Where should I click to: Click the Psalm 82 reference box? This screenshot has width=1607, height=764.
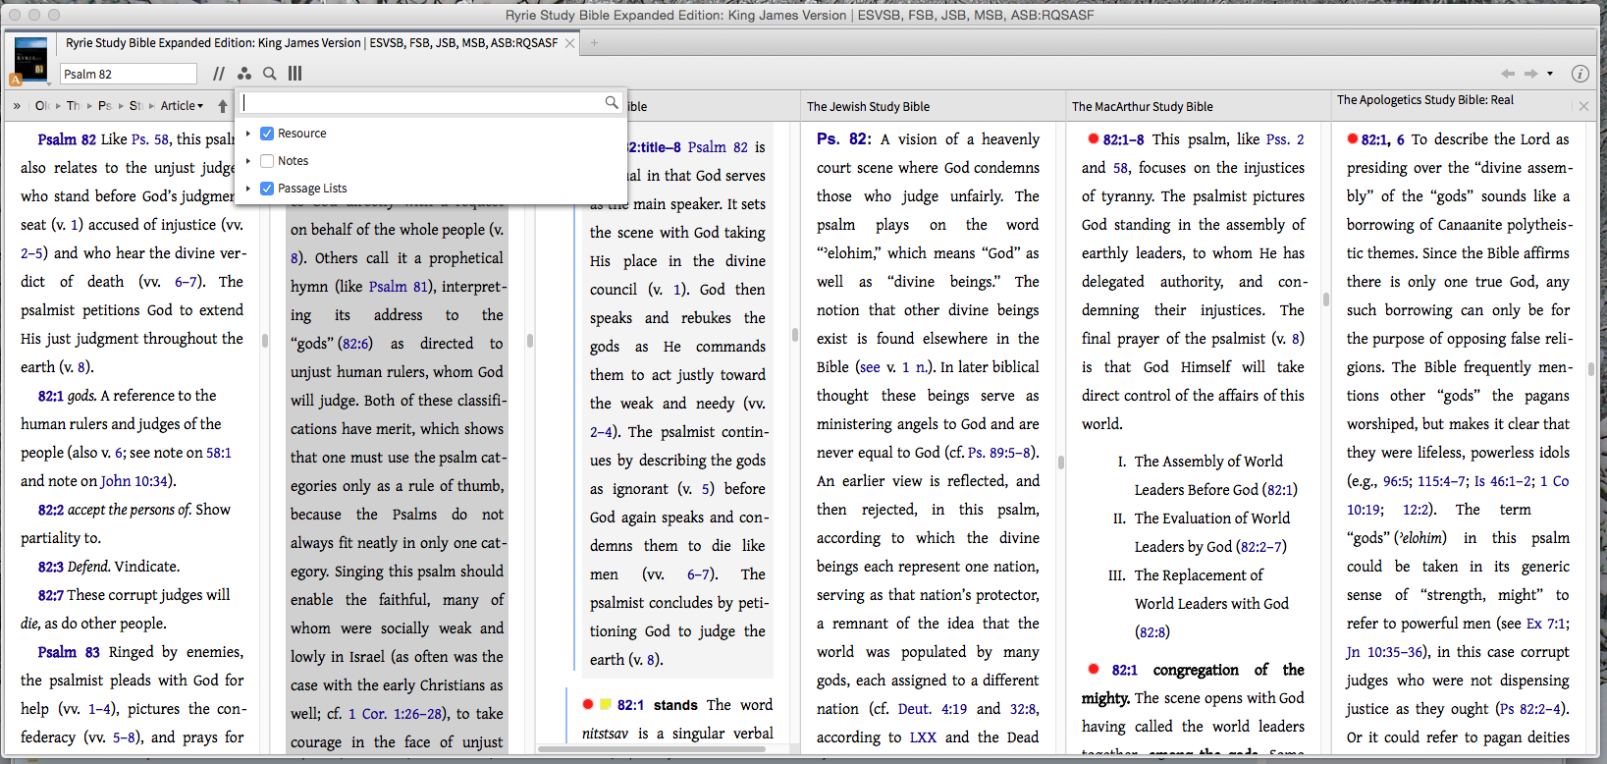click(x=129, y=74)
